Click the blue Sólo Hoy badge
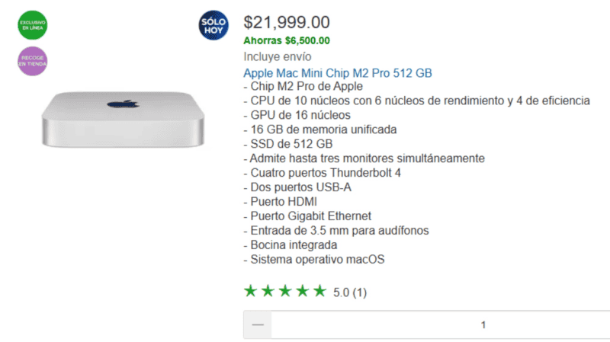Viewport: 610px width, 342px height. coord(213,25)
